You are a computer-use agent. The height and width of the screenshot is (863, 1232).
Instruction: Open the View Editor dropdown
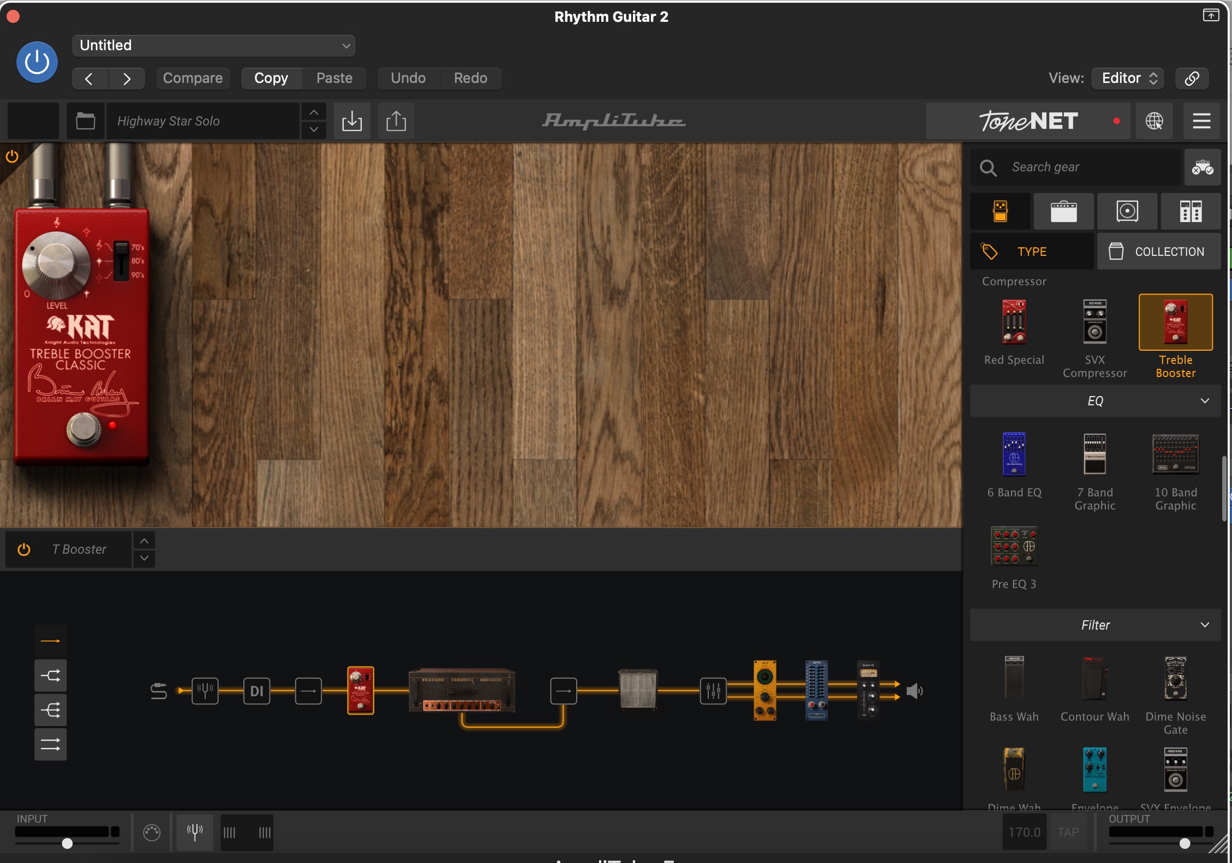point(1128,79)
